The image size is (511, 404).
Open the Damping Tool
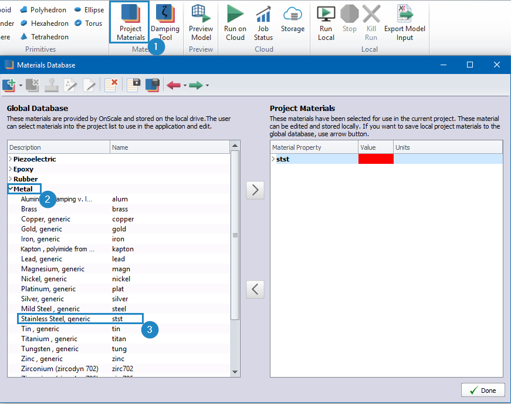(x=165, y=22)
